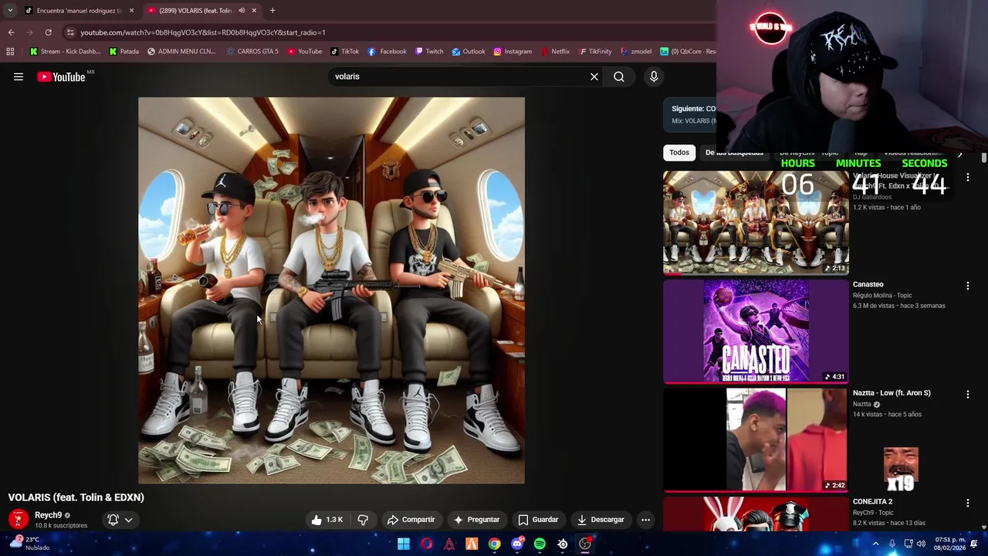The width and height of the screenshot is (988, 556).
Task: Start voice search with microphone icon
Action: click(x=654, y=76)
